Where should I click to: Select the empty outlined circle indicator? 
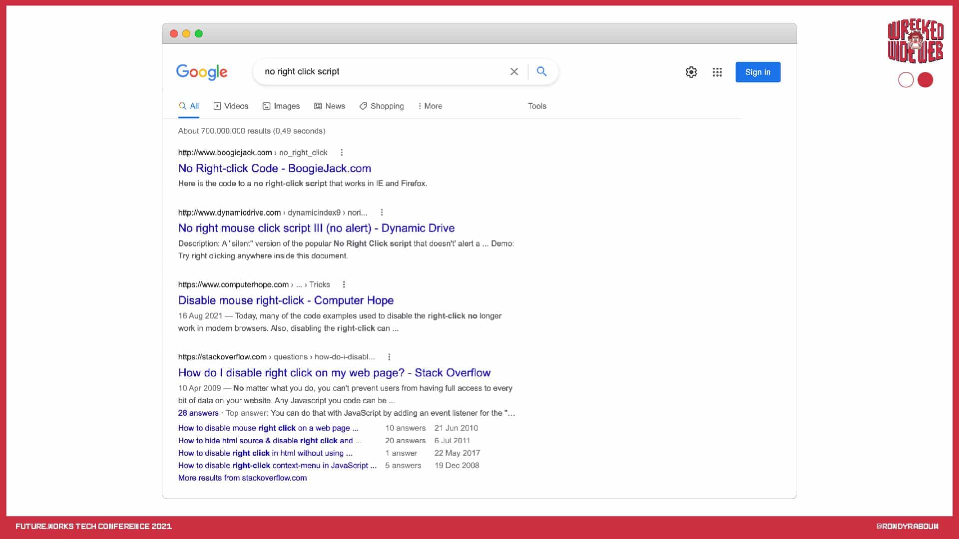coord(906,80)
